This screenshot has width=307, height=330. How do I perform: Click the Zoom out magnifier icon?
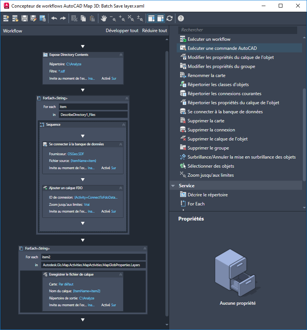click(113, 19)
